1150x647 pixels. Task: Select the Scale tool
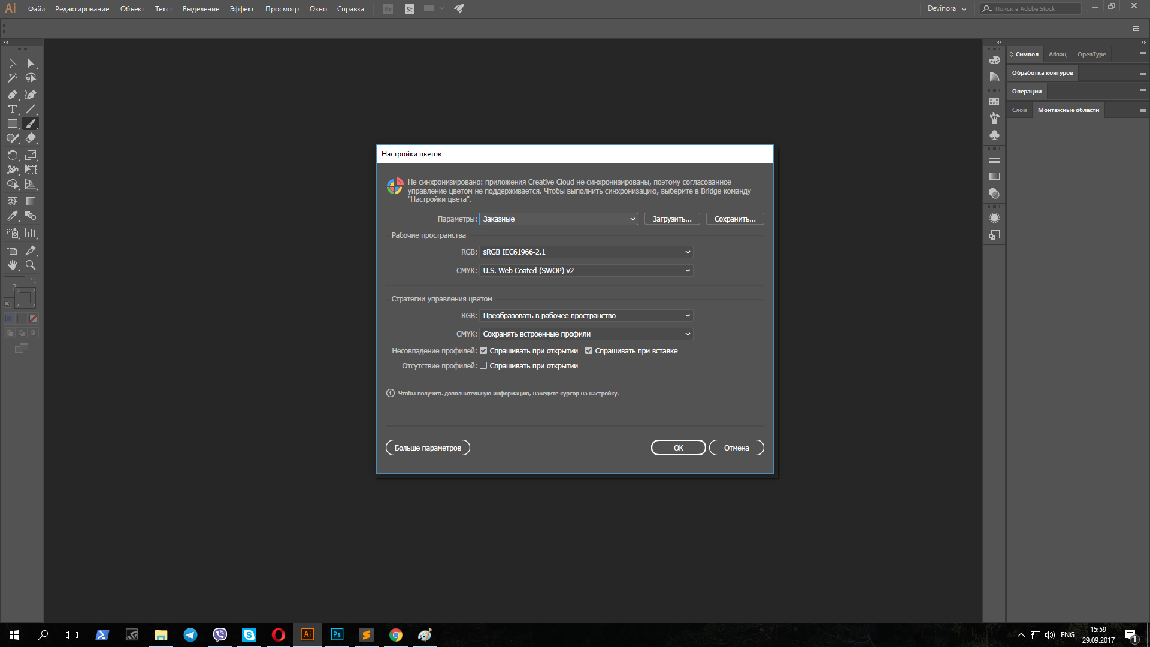click(x=31, y=155)
